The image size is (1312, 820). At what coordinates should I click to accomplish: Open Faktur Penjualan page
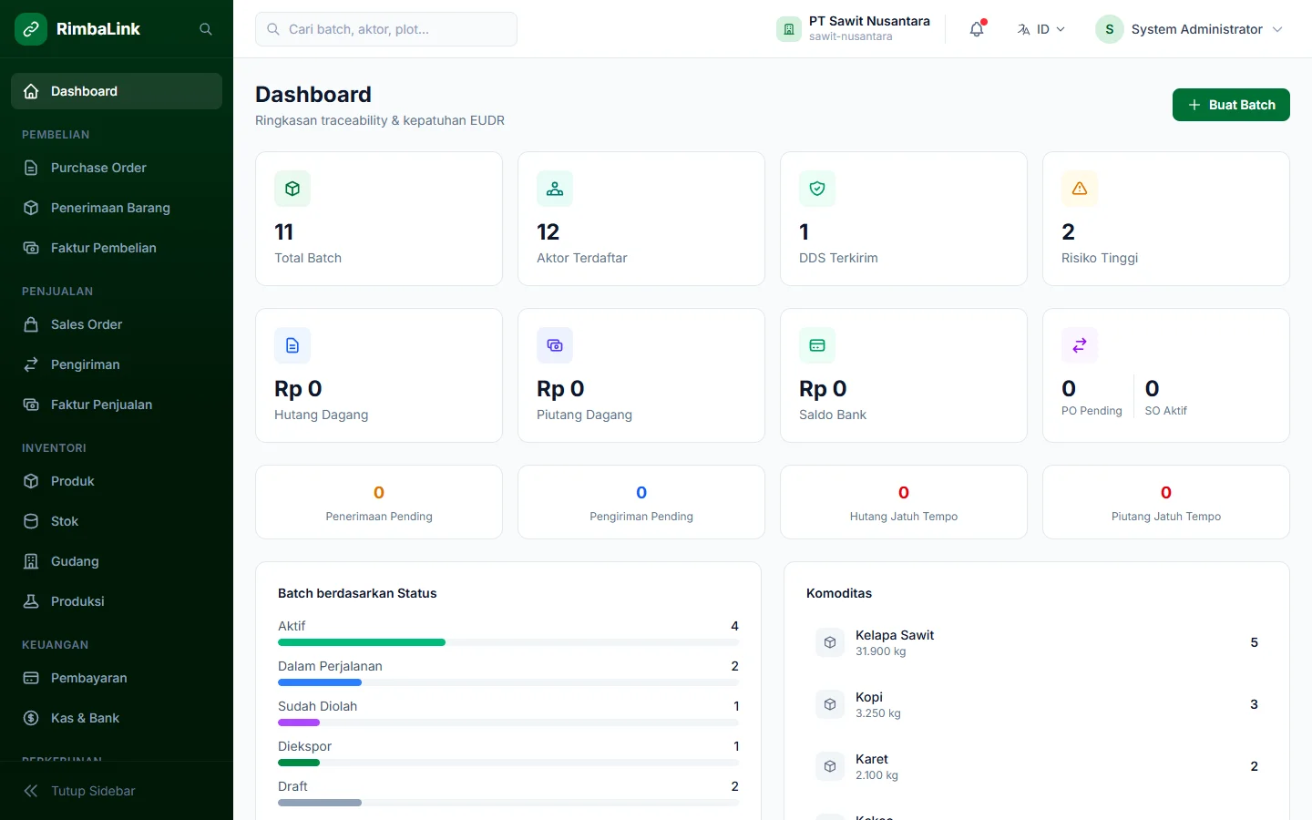117,405
